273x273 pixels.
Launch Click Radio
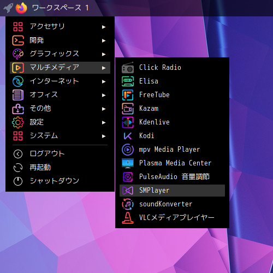[x=172, y=68]
